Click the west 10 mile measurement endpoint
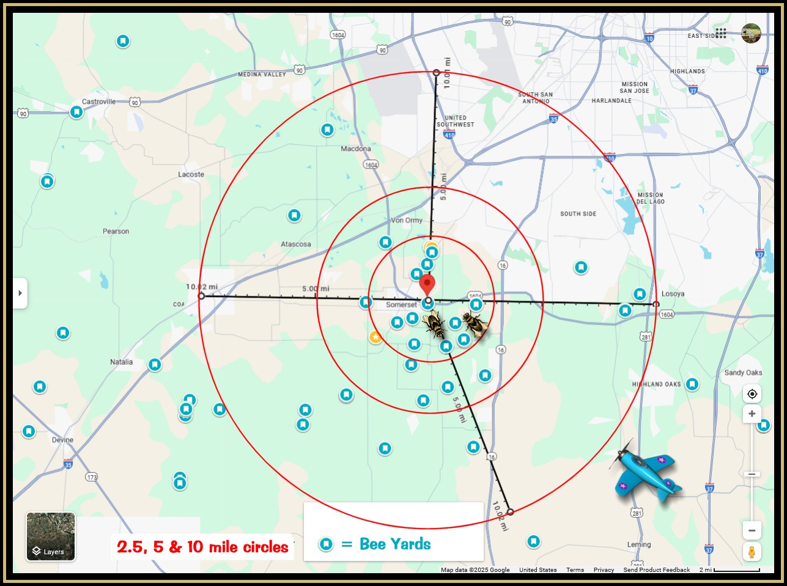The width and height of the screenshot is (787, 586). tap(201, 296)
